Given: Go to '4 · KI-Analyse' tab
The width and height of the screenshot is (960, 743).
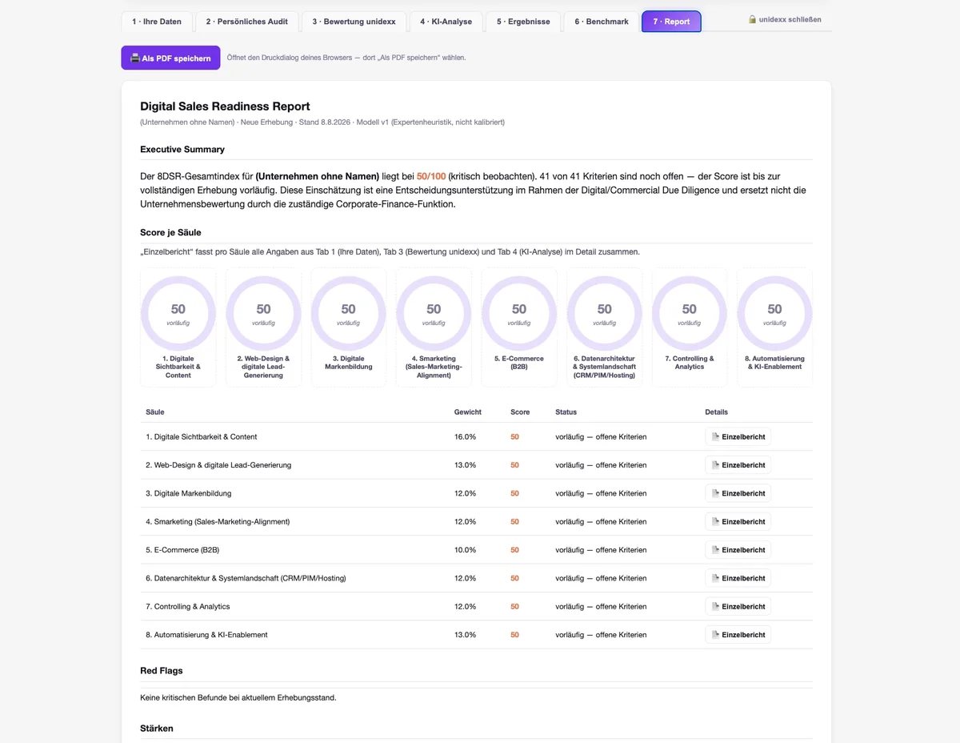Looking at the screenshot, I should coord(446,22).
